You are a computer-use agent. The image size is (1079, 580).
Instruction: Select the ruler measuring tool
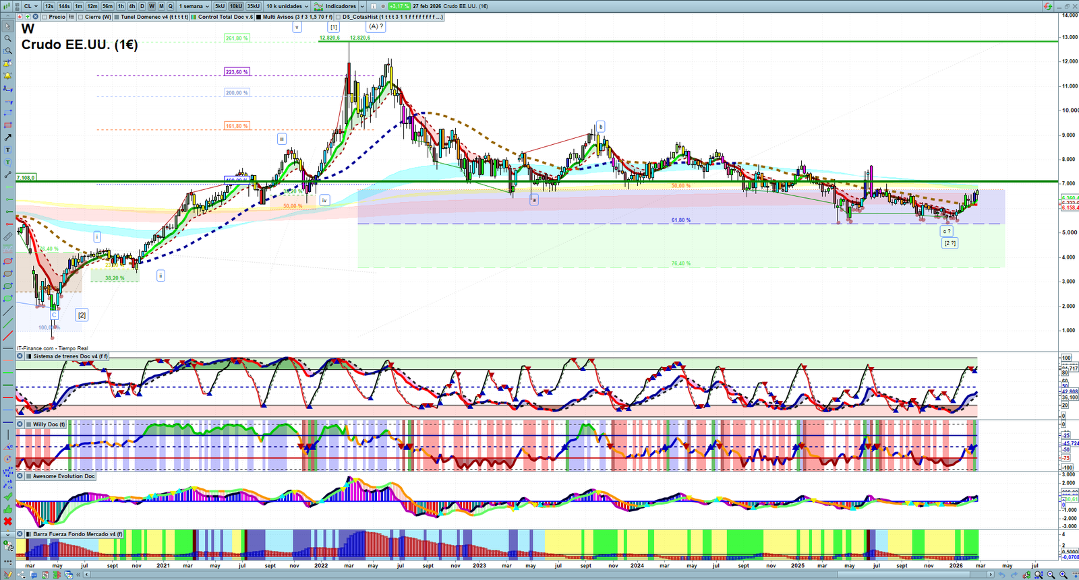pos(7,236)
